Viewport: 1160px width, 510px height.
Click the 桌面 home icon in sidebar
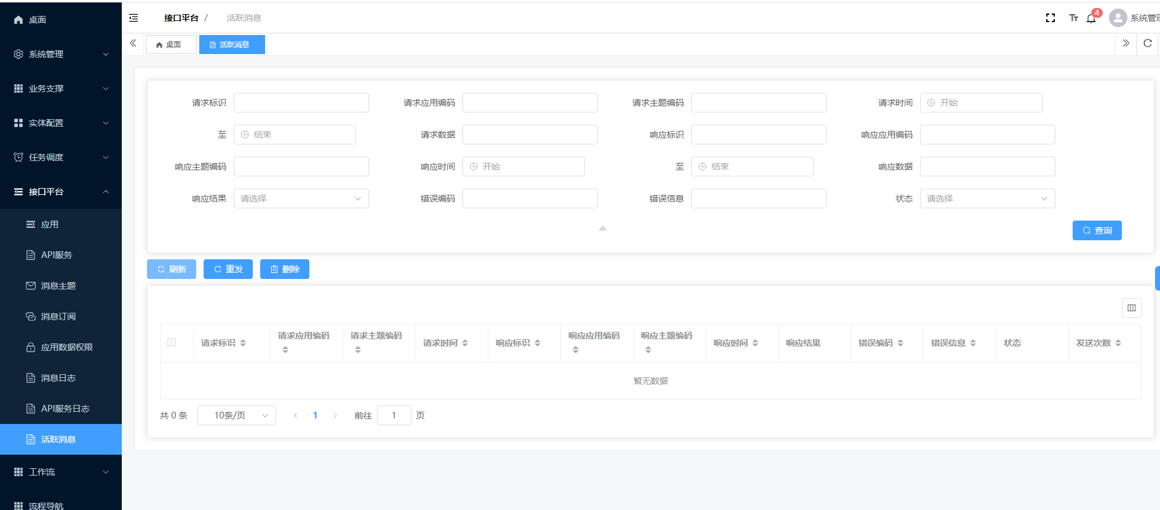point(18,20)
